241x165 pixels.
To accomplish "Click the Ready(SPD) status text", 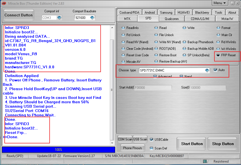I will point(15,156).
